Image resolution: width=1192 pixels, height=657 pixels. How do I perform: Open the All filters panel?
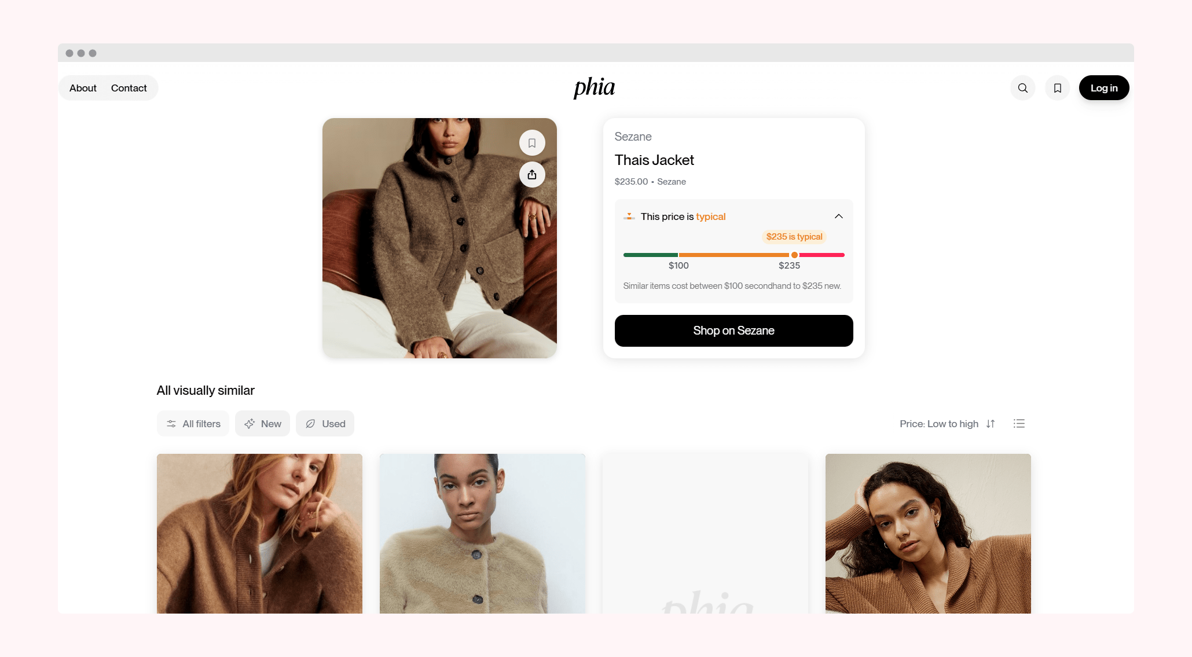coord(193,424)
